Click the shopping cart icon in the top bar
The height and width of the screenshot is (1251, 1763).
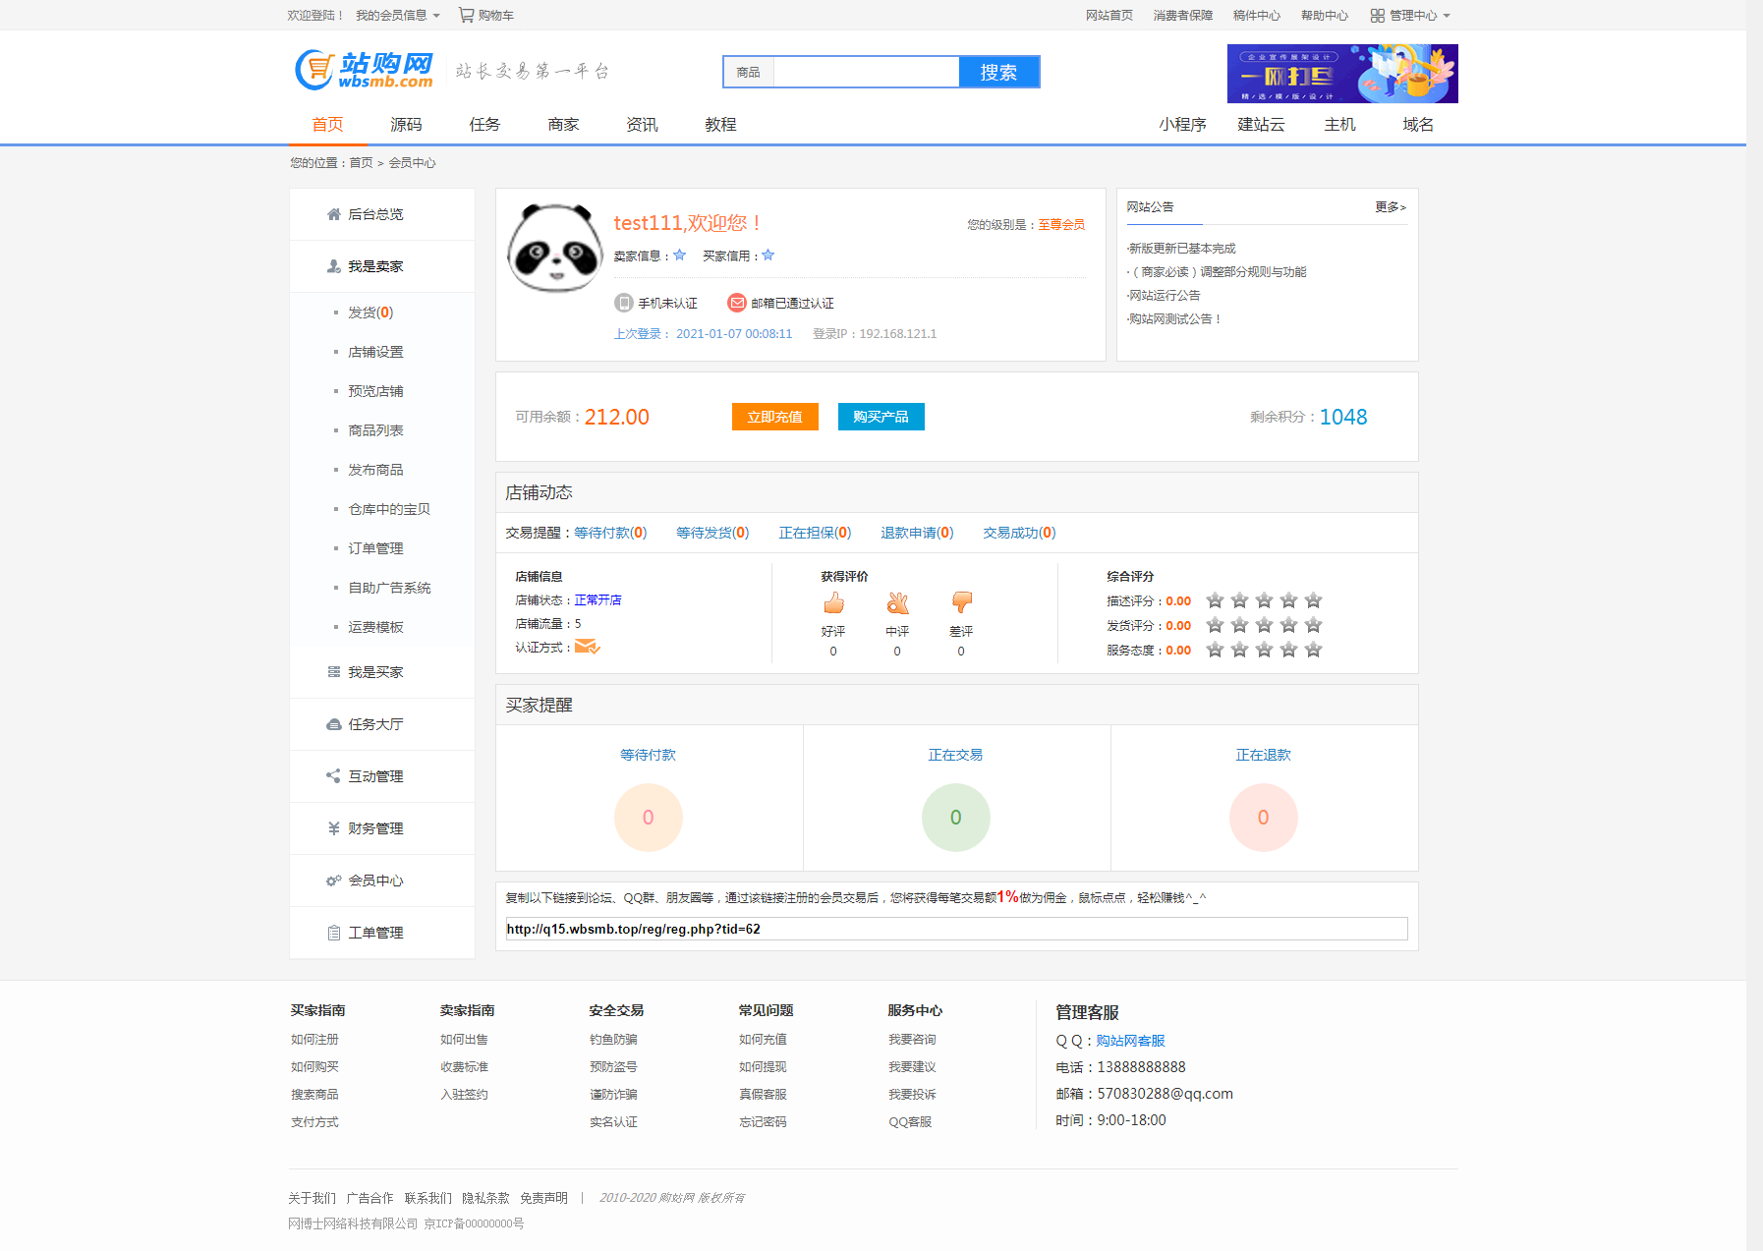click(x=466, y=15)
